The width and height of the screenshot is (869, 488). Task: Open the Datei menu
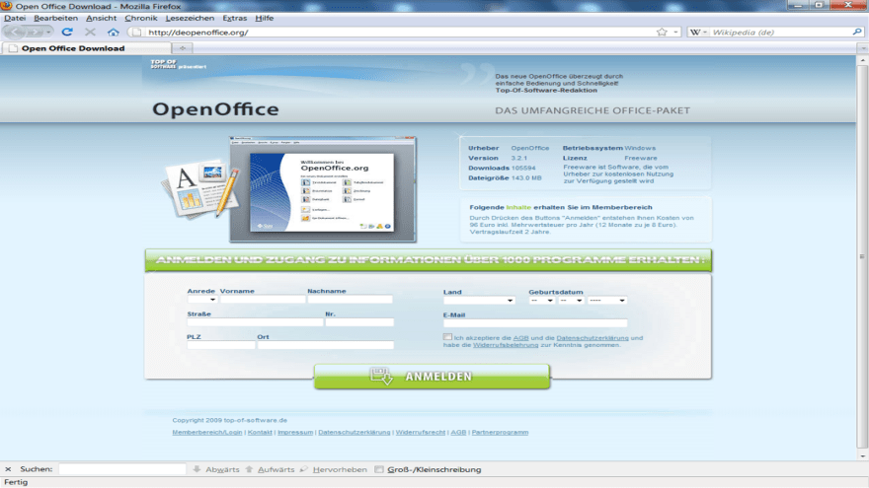coord(15,18)
